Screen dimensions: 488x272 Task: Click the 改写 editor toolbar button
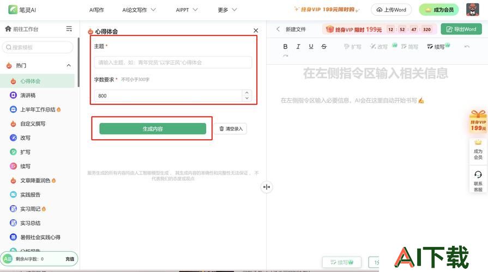coord(379,47)
